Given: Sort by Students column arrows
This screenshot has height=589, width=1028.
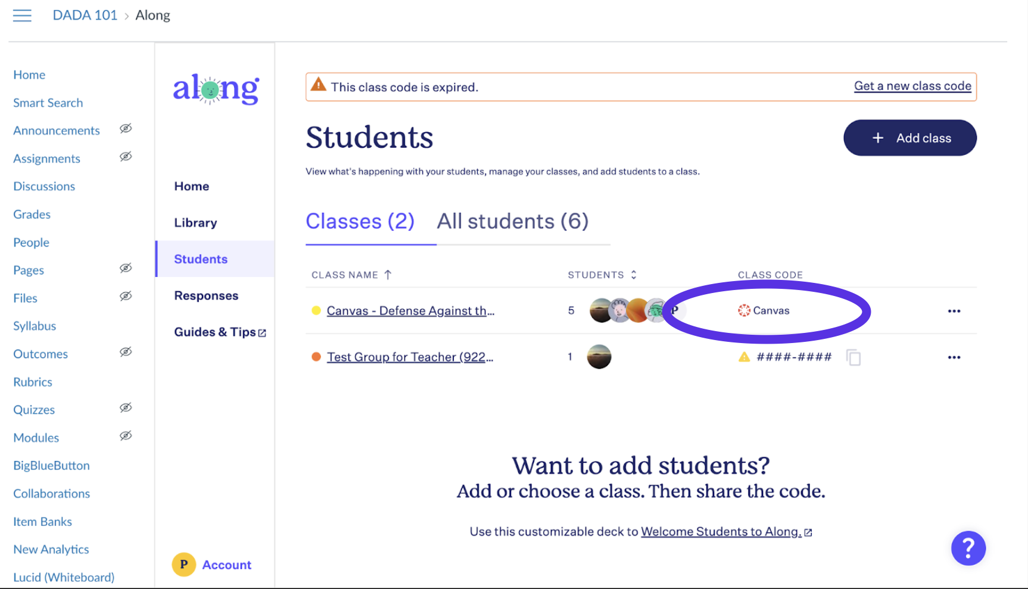Looking at the screenshot, I should coord(634,275).
